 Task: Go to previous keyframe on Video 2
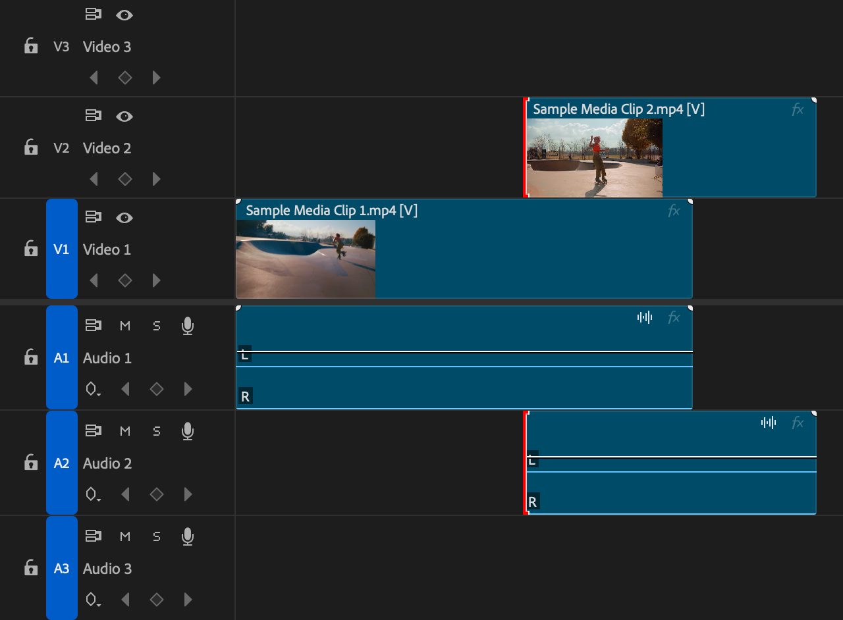tap(94, 179)
